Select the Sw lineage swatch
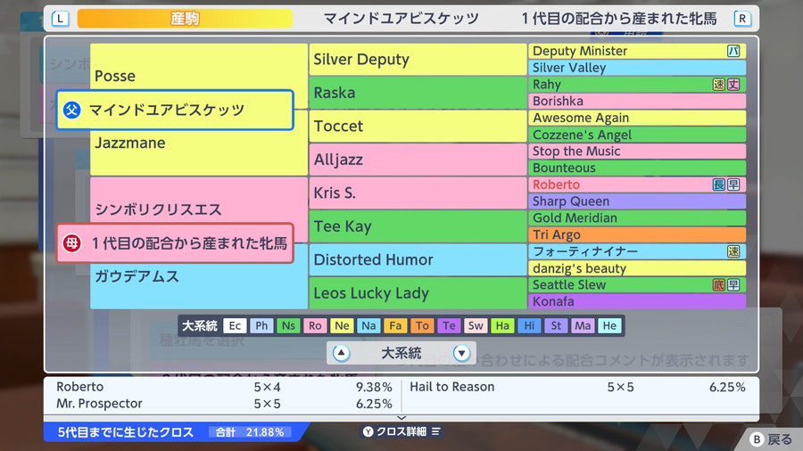The image size is (803, 451). pyautogui.click(x=476, y=325)
